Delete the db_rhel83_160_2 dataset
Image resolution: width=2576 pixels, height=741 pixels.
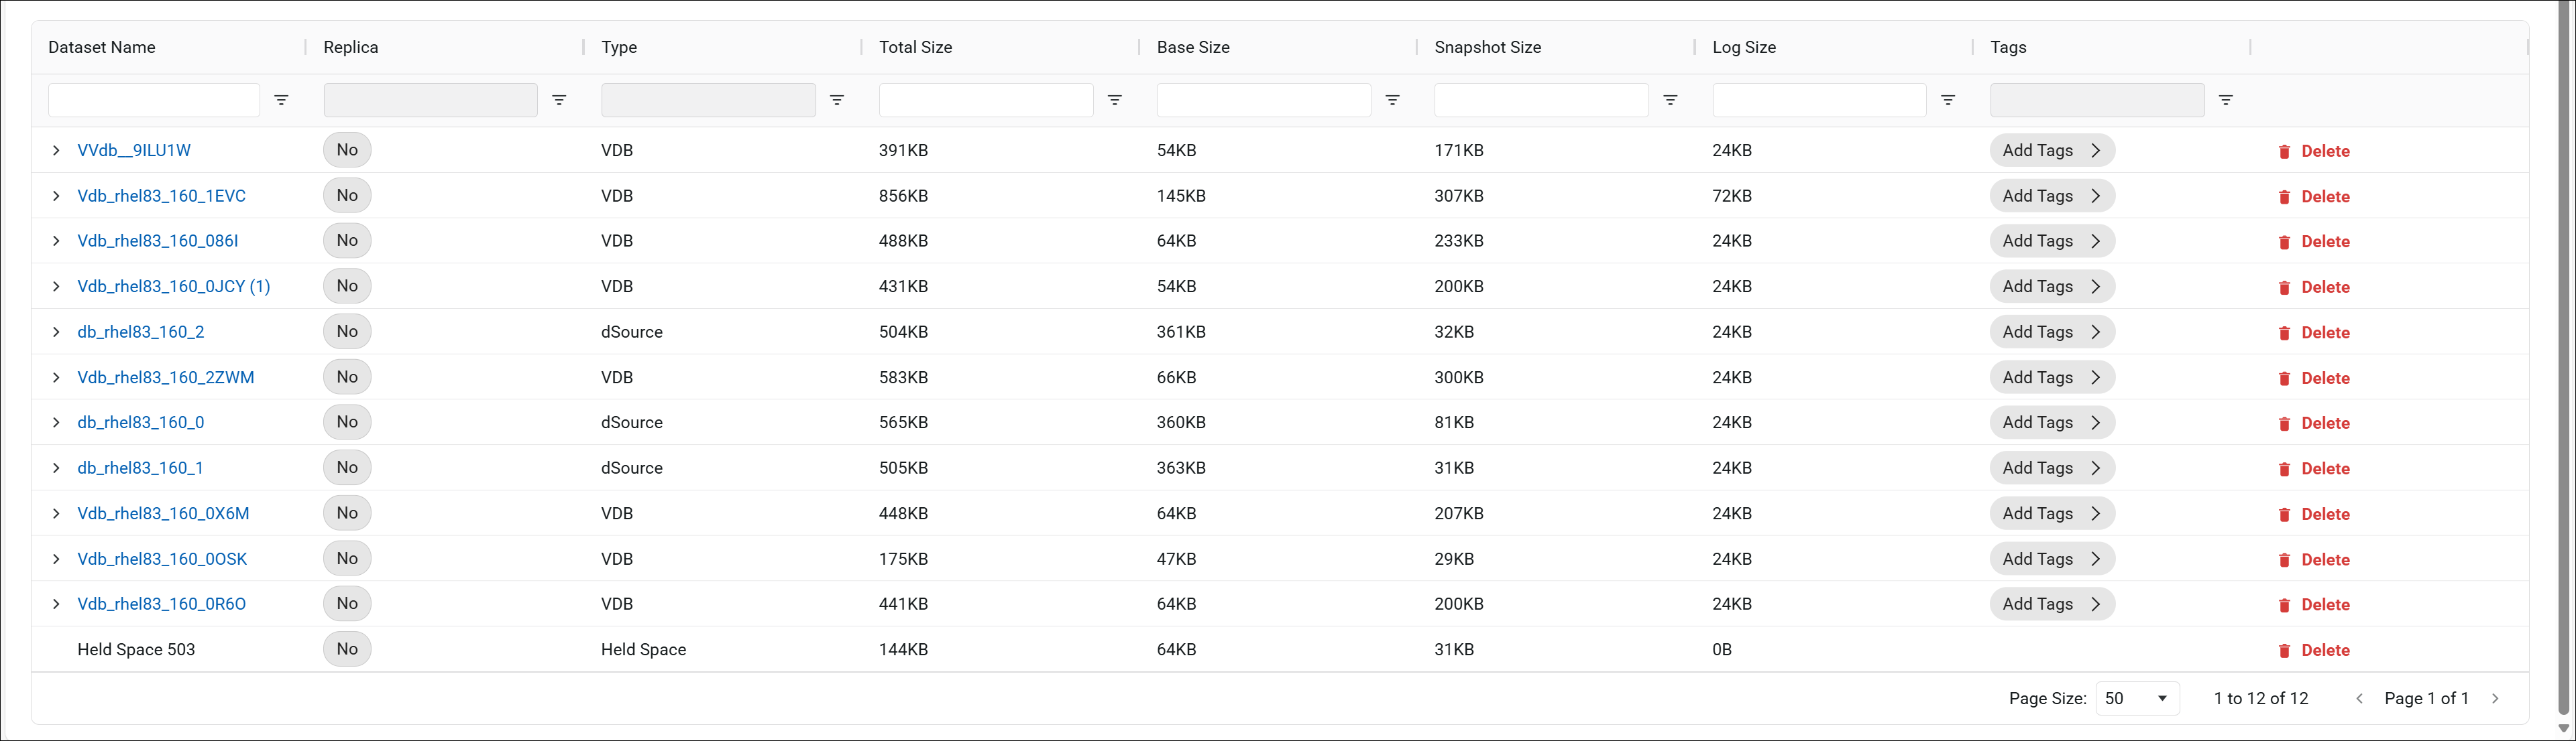2314,332
